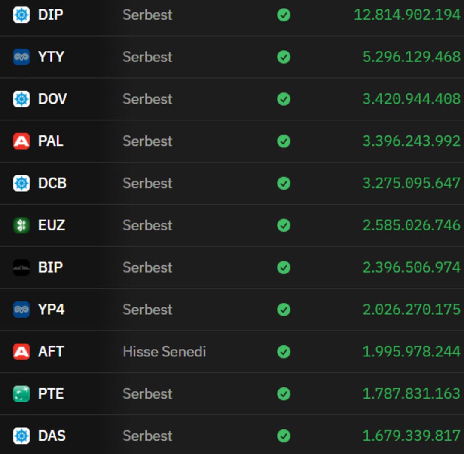
Task: Click the red PAL logo icon
Action: pyautogui.click(x=21, y=141)
